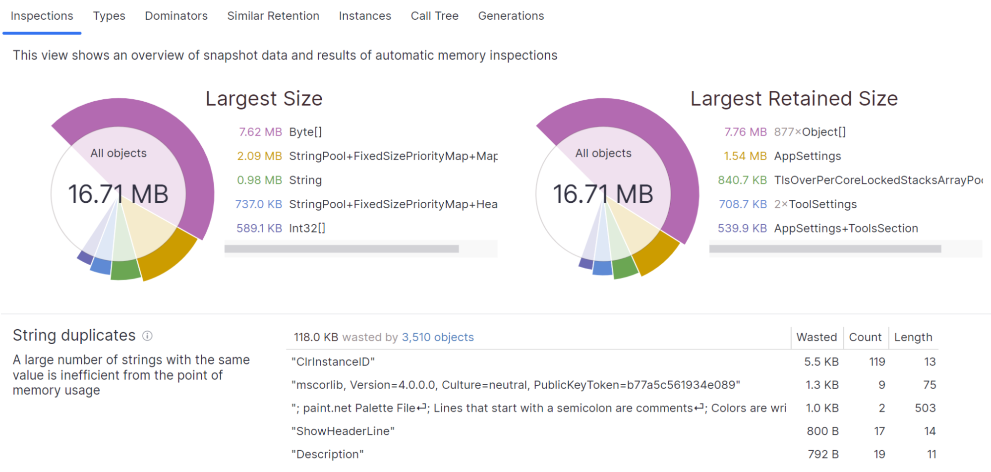This screenshot has width=991, height=472.
Task: Sort string duplicates by Length column
Action: 913,337
